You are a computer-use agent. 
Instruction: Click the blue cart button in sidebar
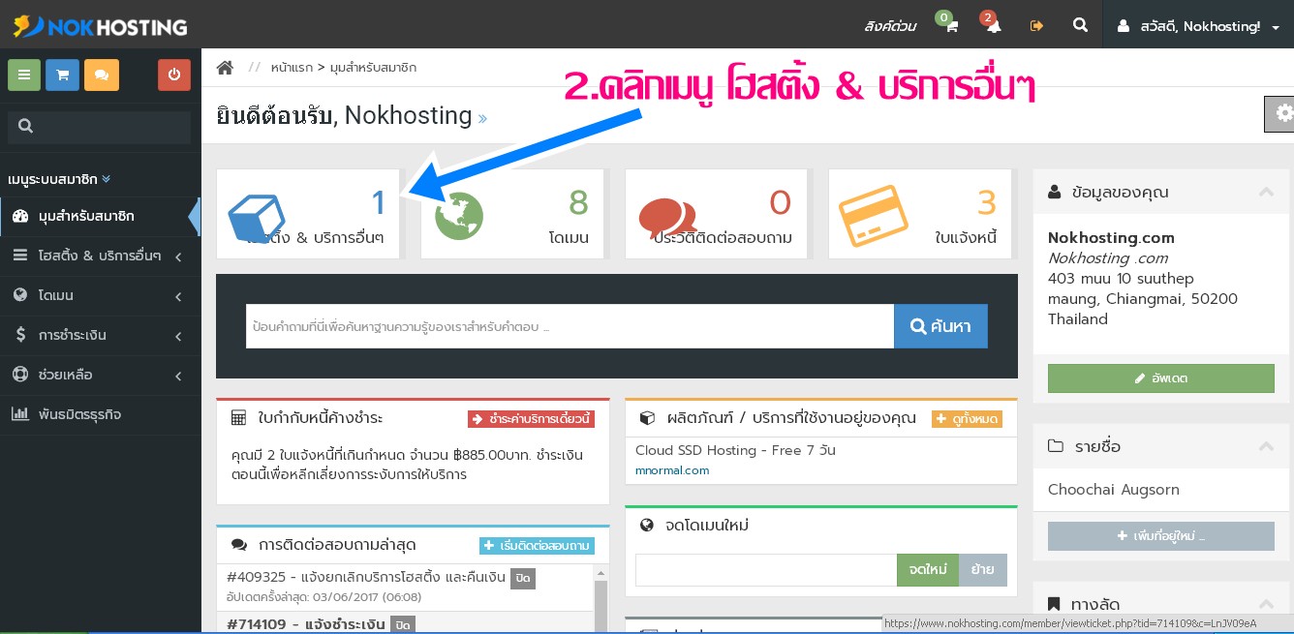(x=62, y=75)
